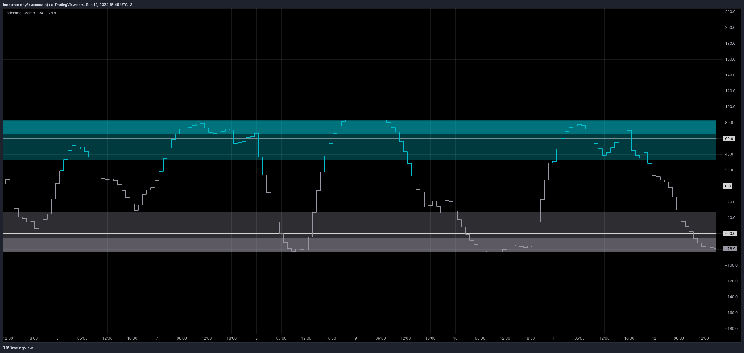This screenshot has width=744, height=353.
Task: Click the 140.0 price scale label
Action: click(730, 75)
